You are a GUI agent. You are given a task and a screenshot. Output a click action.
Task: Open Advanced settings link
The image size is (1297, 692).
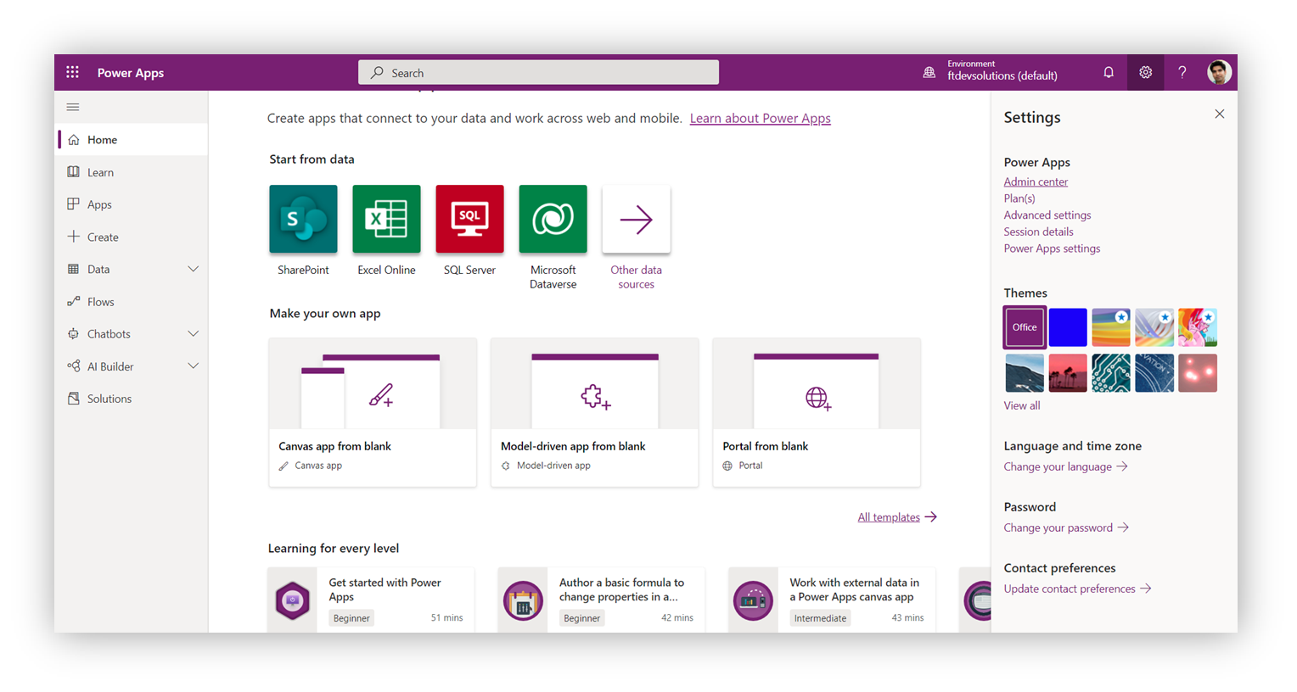(x=1047, y=215)
